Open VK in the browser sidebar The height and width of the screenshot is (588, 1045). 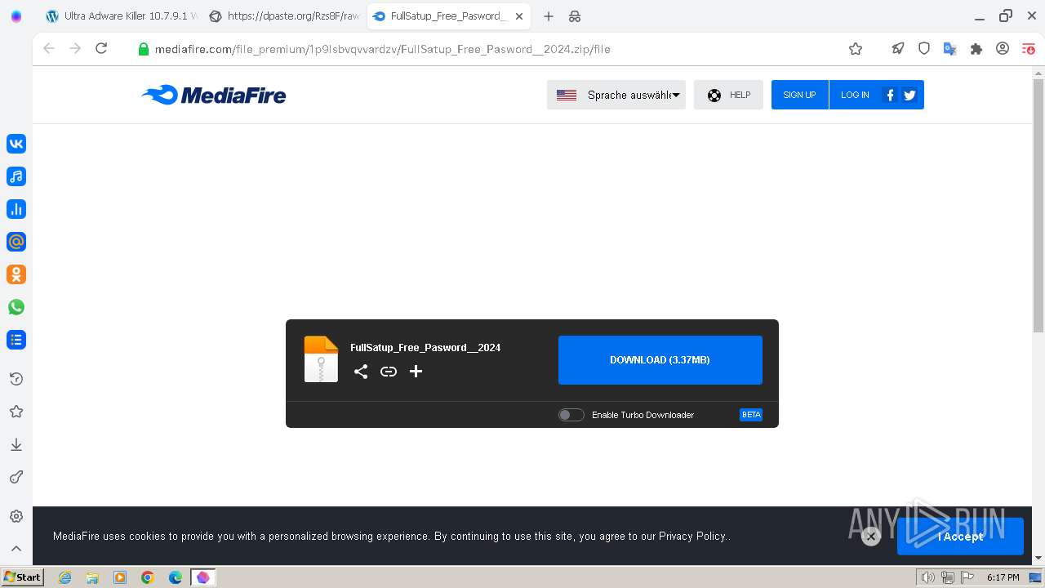click(16, 144)
